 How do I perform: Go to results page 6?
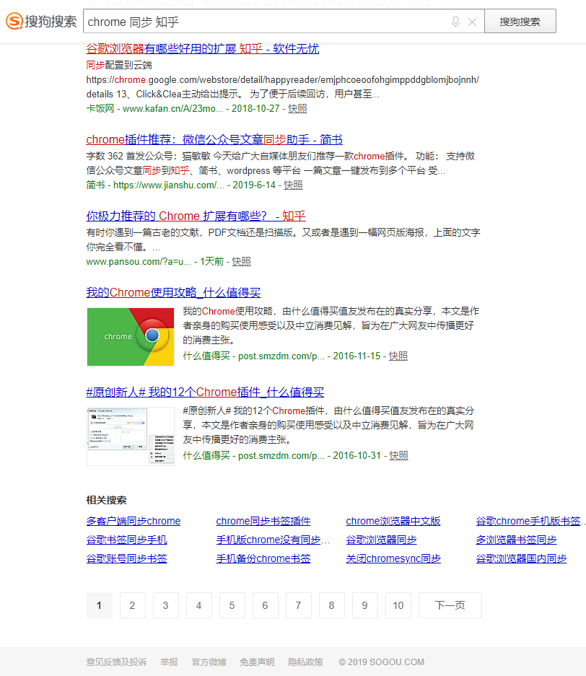coord(265,605)
